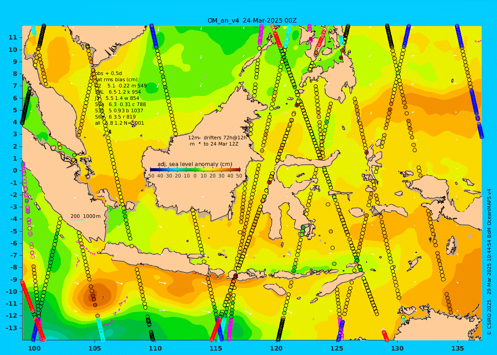Click the magenta drifter arrow beside '12m'
Screen dimensions: 497x355
(x=200, y=138)
